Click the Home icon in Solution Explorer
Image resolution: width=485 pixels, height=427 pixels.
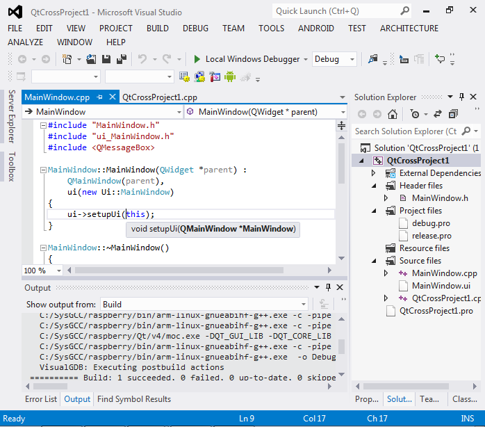coord(393,114)
